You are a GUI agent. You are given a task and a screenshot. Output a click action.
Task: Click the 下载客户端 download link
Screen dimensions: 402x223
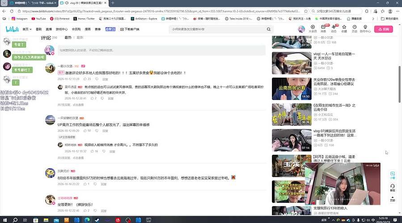pyautogui.click(x=130, y=29)
